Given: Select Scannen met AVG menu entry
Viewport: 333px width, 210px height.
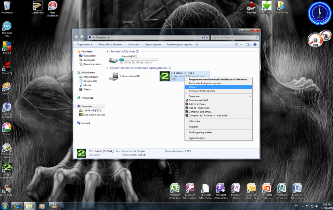Looking at the screenshot, I should coord(219,100).
